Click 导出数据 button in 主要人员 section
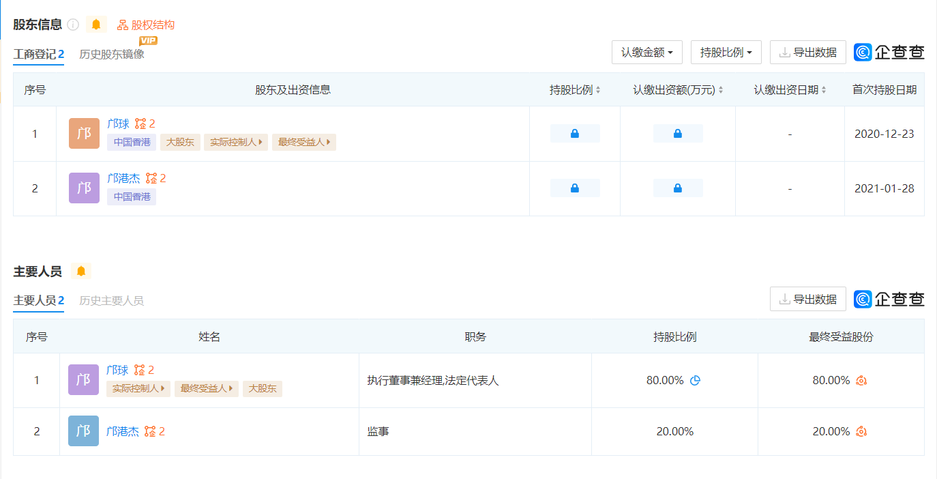 [807, 299]
